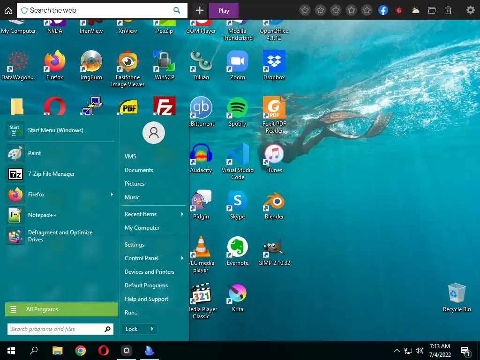This screenshot has width=480, height=360.
Task: Click the user account avatar
Action: (154, 133)
